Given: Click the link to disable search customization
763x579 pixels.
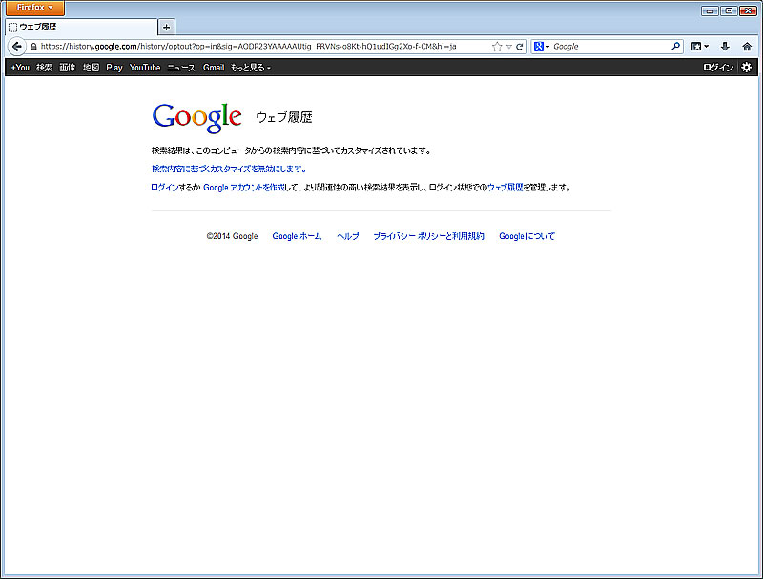Looking at the screenshot, I should coord(229,170).
